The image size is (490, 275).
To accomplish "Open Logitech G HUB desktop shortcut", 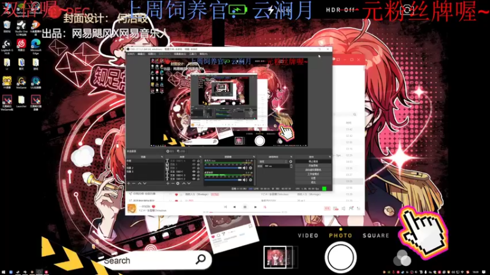I will pyautogui.click(x=7, y=47).
